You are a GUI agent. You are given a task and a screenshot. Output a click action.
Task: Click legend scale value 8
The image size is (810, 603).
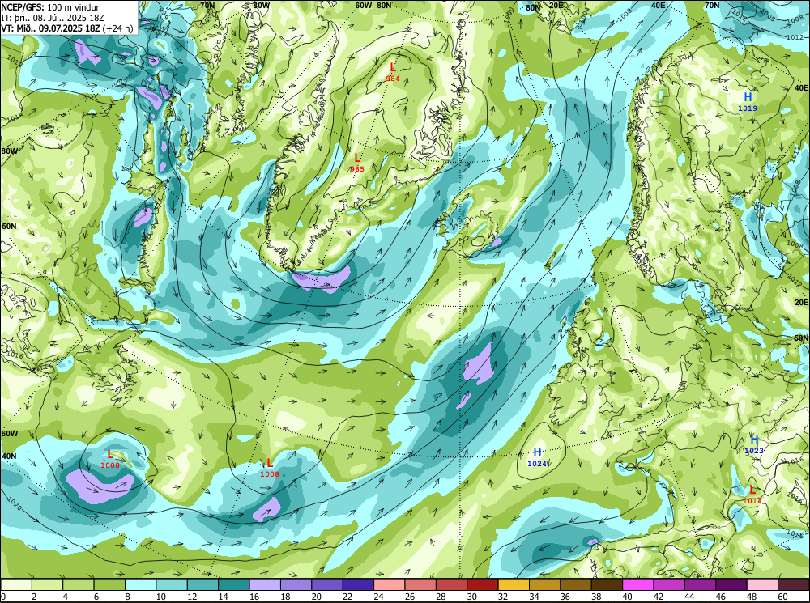(x=128, y=597)
